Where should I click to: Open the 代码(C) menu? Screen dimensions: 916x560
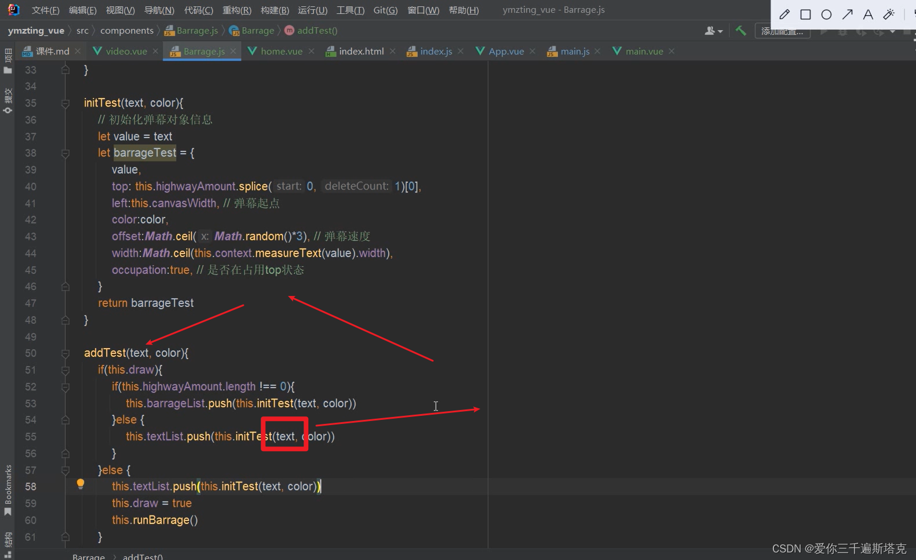tap(198, 10)
